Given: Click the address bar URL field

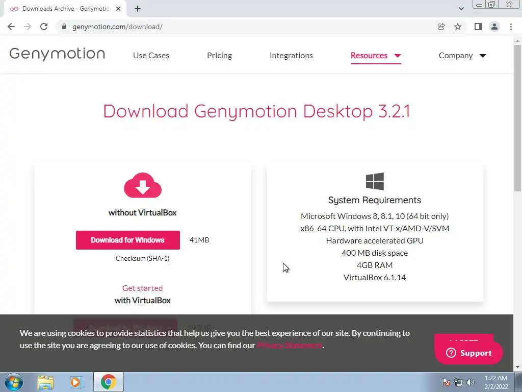Looking at the screenshot, I should (246, 27).
